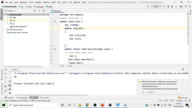Expand the src folder
Viewport: 192px width, 108px height.
[x=7, y=23]
